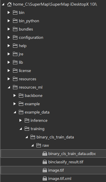
Task: Collapse the home root node arrow
Action: (x=3, y=4)
